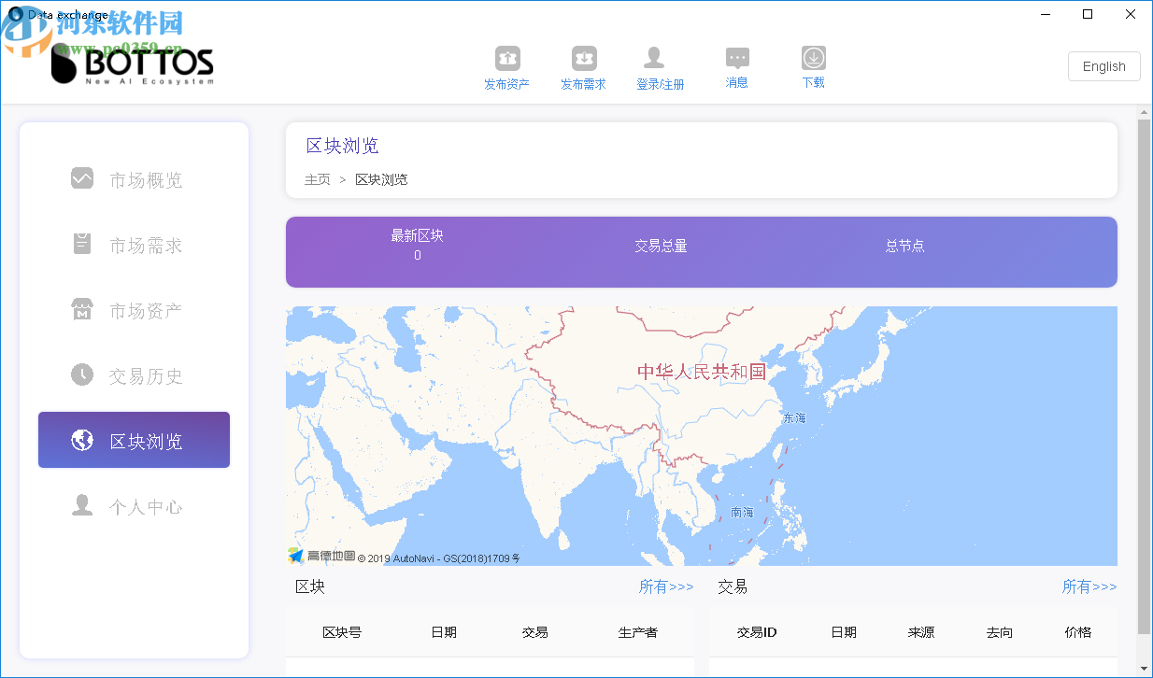The image size is (1153, 678).
Task: Open the 登录|注册 user icon
Action: click(x=653, y=58)
